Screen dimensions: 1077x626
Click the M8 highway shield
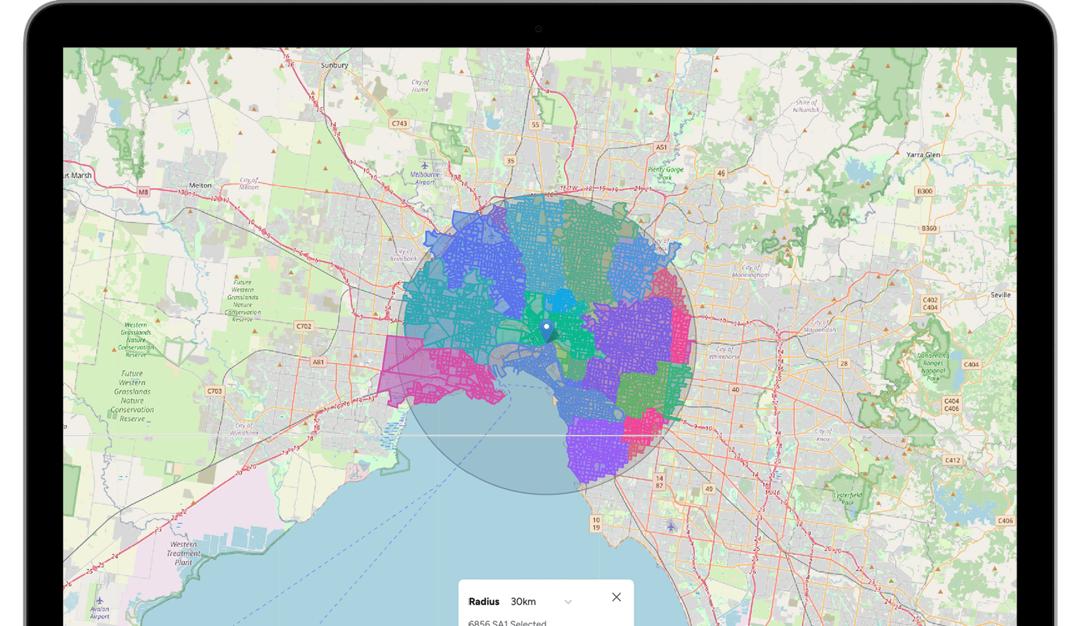pos(143,192)
